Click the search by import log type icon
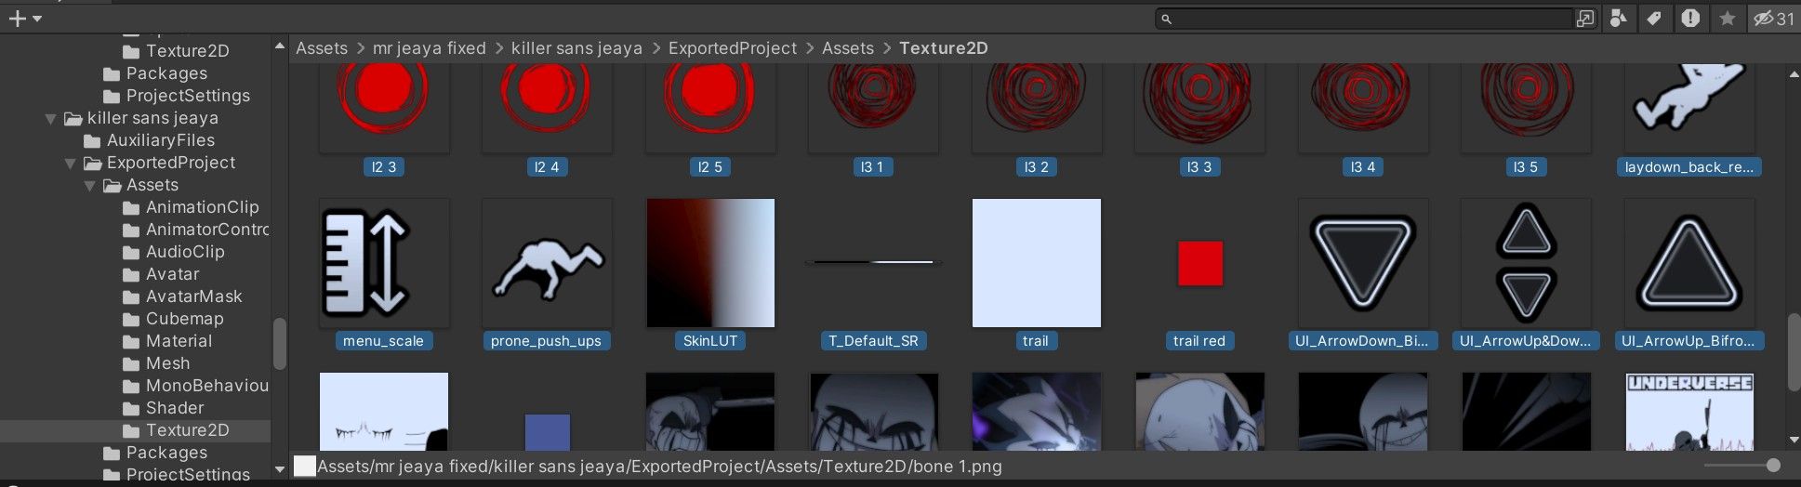 [x=1690, y=19]
